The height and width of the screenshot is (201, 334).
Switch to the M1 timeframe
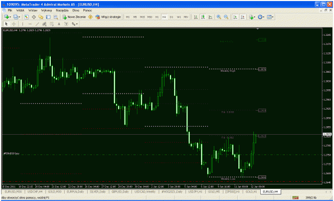[x=128, y=17]
